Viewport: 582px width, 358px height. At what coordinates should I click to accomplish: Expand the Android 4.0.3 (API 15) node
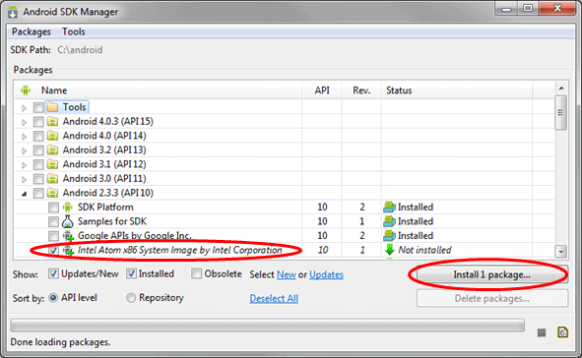point(24,122)
